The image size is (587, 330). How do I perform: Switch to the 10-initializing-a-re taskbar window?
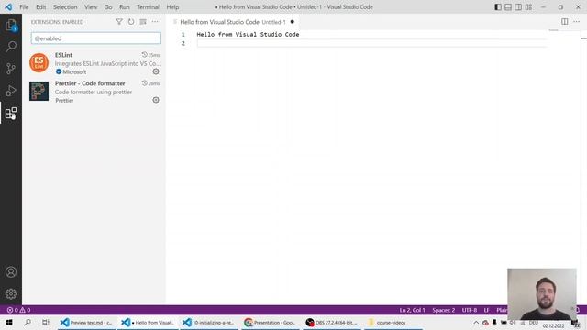pyautogui.click(x=209, y=323)
